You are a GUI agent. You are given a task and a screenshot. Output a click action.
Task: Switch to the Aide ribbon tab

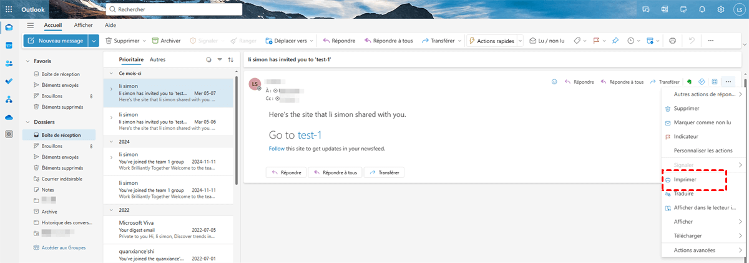(x=110, y=25)
